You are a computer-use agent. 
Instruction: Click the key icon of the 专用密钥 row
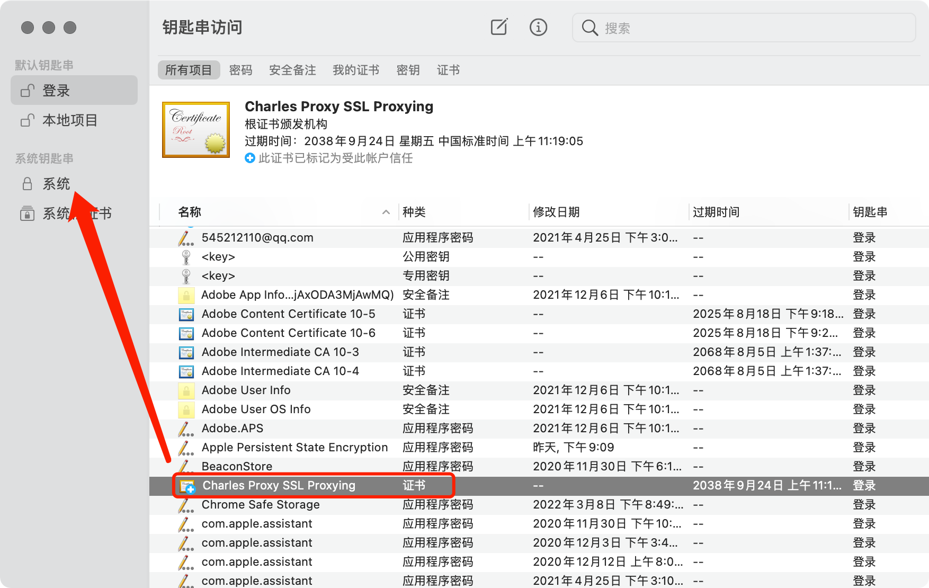click(x=186, y=276)
